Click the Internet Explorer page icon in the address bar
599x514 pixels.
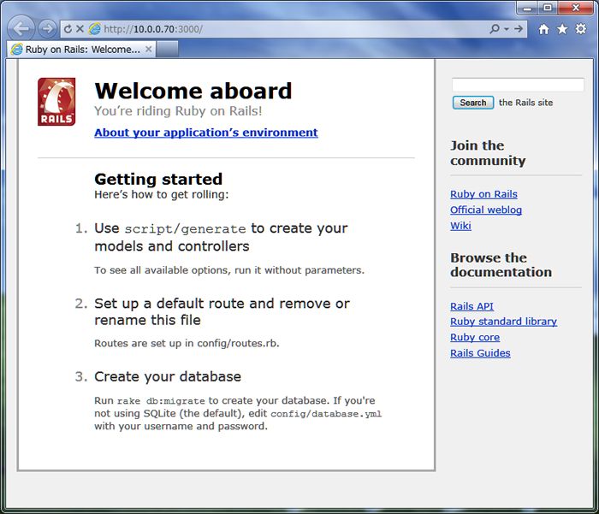(94, 28)
